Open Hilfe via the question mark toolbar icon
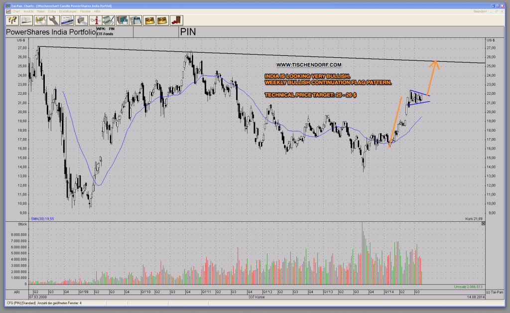Image resolution: width=510 pixels, height=313 pixels. pyautogui.click(x=12, y=20)
